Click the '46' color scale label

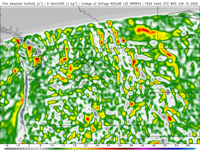tap(154, 145)
